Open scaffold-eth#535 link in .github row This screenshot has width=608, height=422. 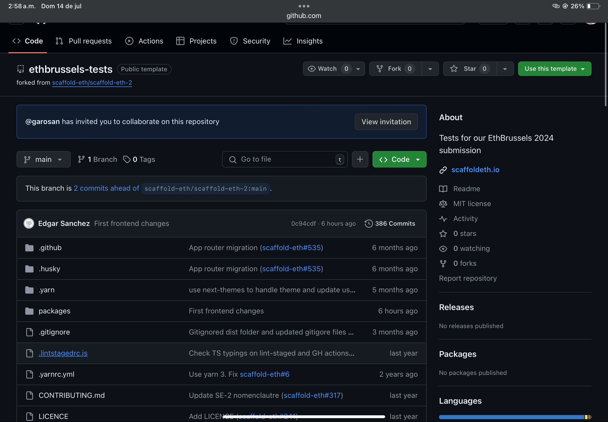(x=291, y=248)
